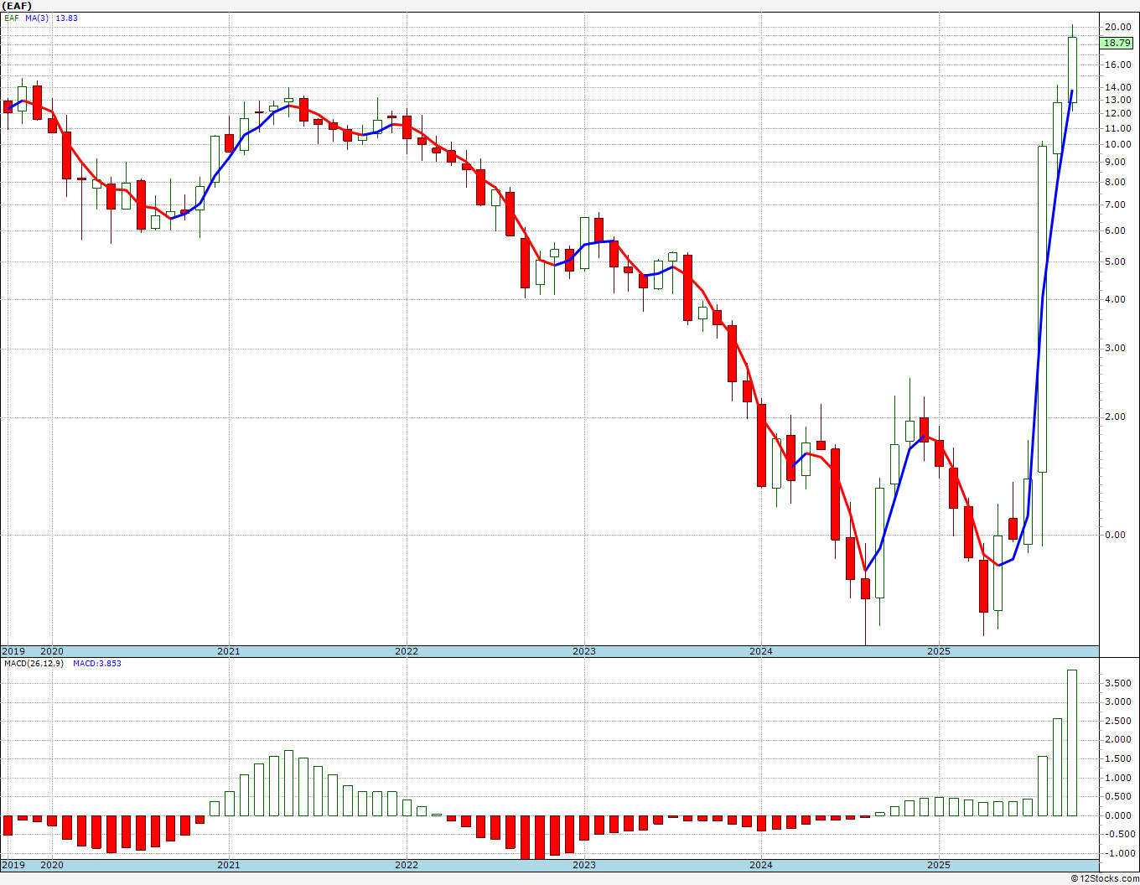Click the MACD(26,12,9) indicator label
This screenshot has width=1140, height=885.
click(x=34, y=664)
